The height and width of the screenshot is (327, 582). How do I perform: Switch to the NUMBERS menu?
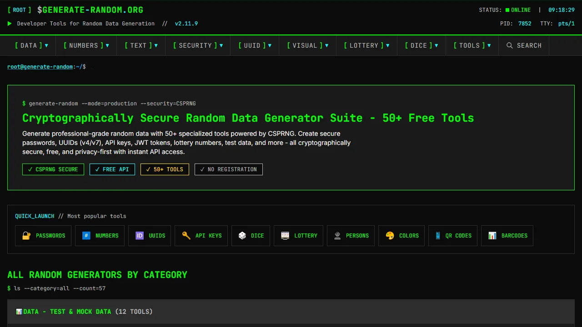86,45
